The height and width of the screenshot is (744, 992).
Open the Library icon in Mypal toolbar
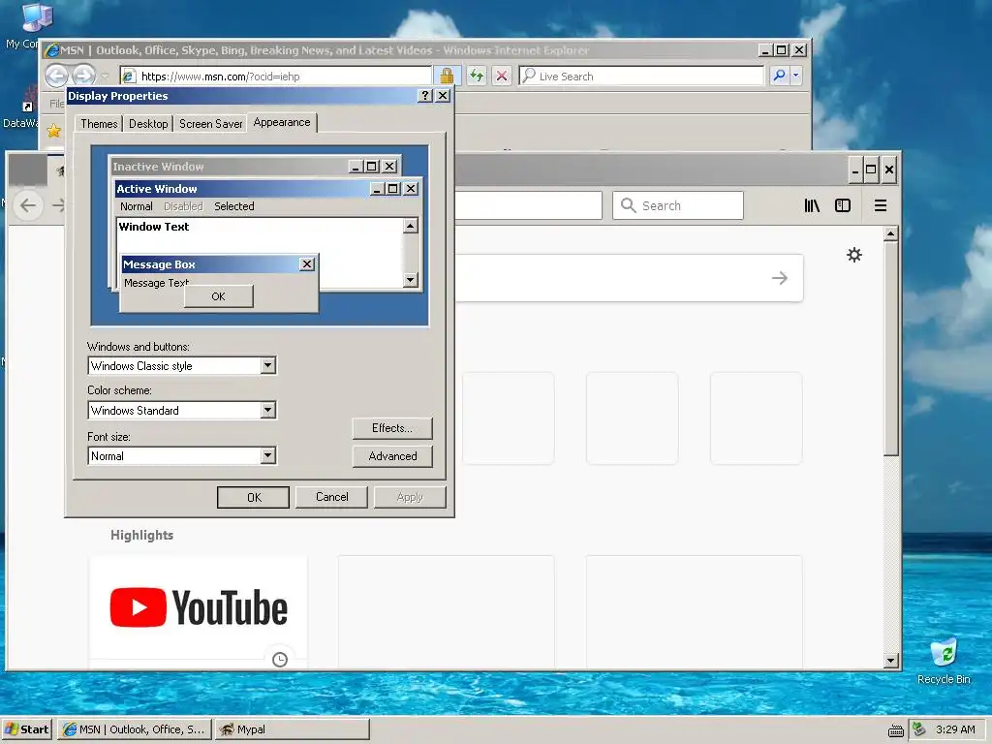[x=812, y=205]
